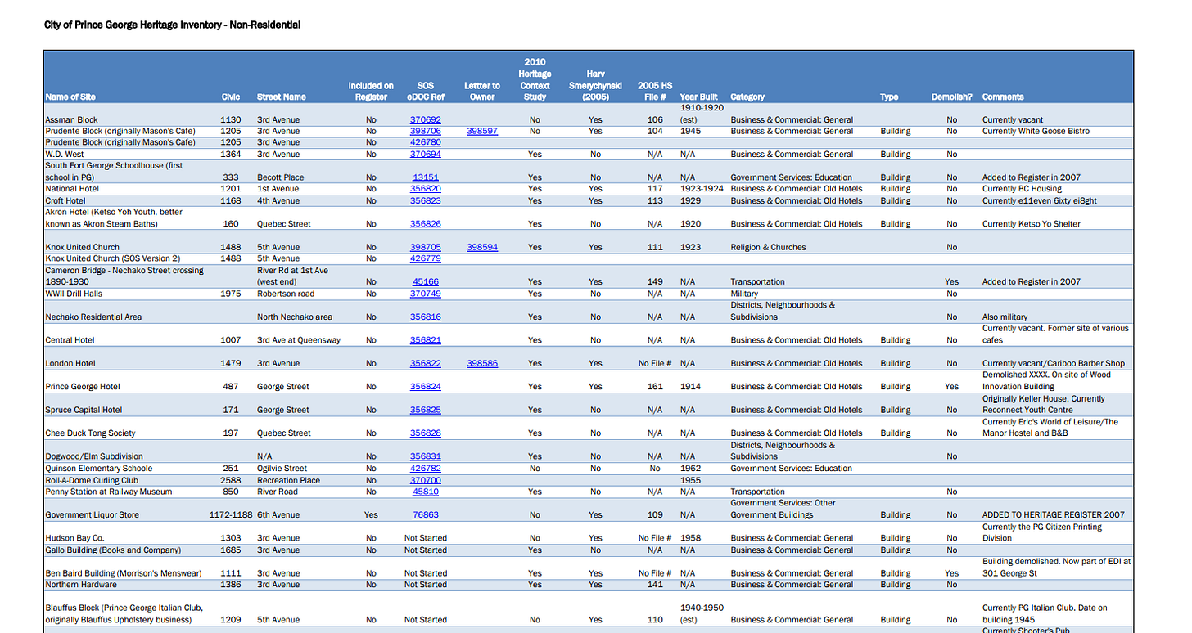This screenshot has height=633, width=1192.
Task: Open eDOC link 13151 for Schoolhouse
Action: coord(426,177)
